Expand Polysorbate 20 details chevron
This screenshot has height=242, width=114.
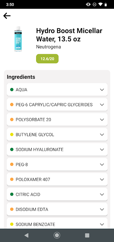[102, 119]
